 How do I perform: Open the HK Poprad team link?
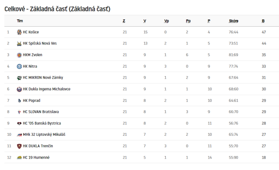32,100
